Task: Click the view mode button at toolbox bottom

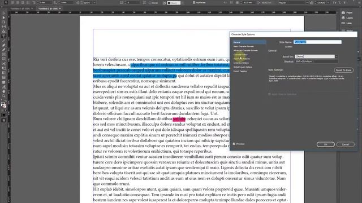Action: pyautogui.click(x=4, y=120)
